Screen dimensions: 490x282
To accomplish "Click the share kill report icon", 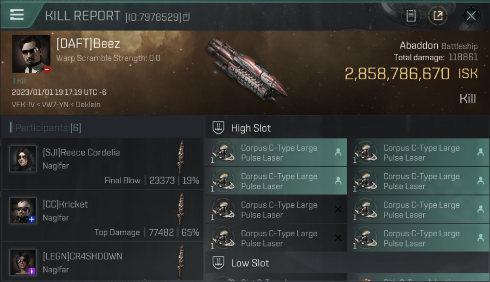I will [x=438, y=16].
